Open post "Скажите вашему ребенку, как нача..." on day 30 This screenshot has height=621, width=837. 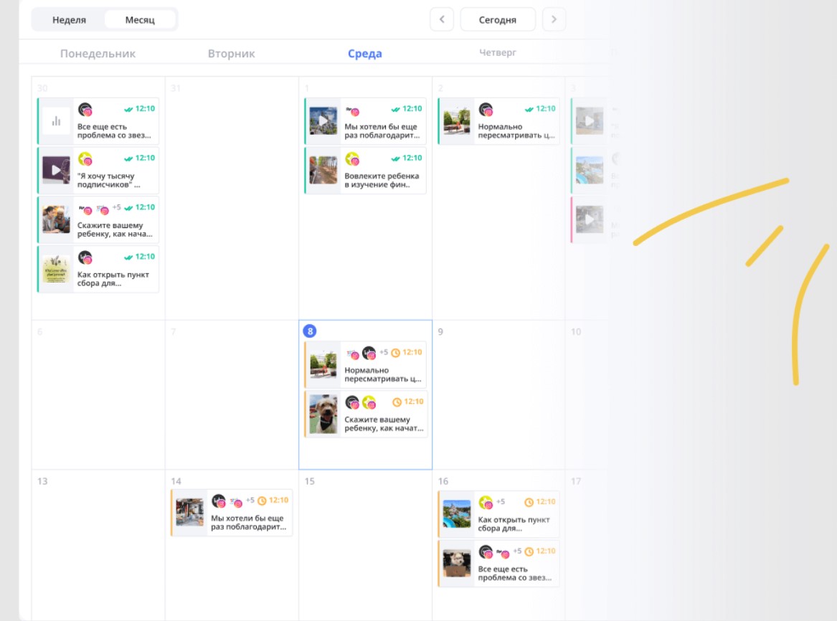[x=98, y=220]
